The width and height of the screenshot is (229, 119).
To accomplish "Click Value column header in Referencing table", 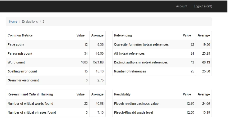I will [187, 35].
